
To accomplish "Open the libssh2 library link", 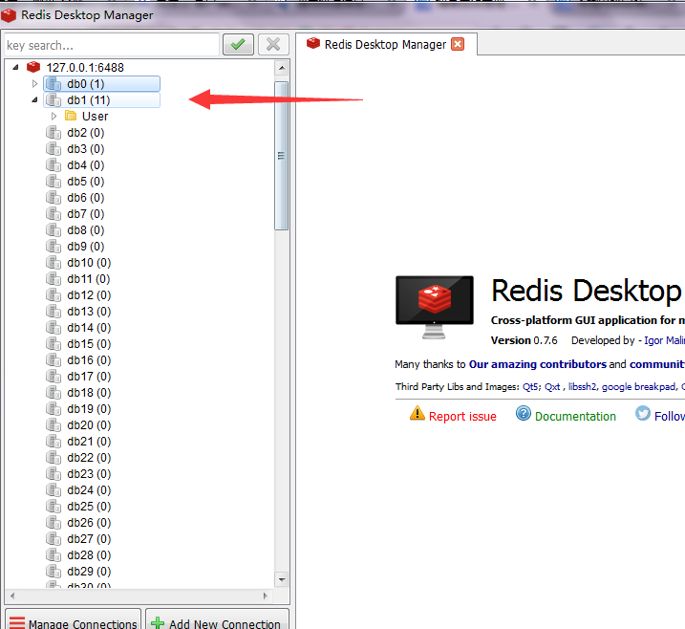I will point(583,387).
